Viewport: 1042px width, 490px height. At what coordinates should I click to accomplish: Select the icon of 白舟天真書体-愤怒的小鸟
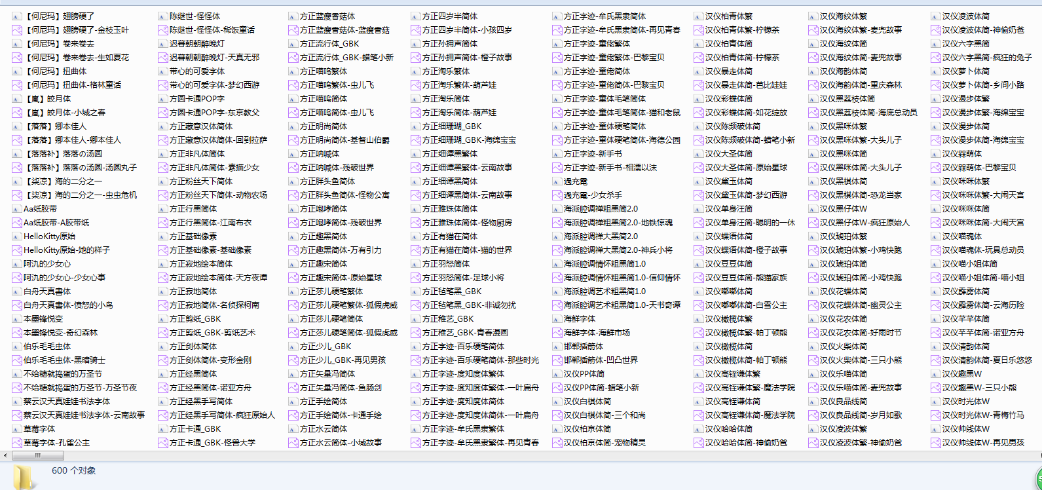(x=16, y=305)
